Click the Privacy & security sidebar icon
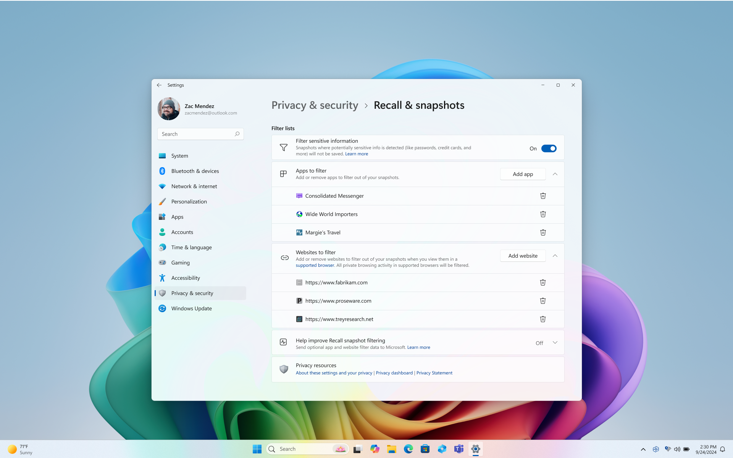Viewport: 733px width, 458px height. point(162,293)
